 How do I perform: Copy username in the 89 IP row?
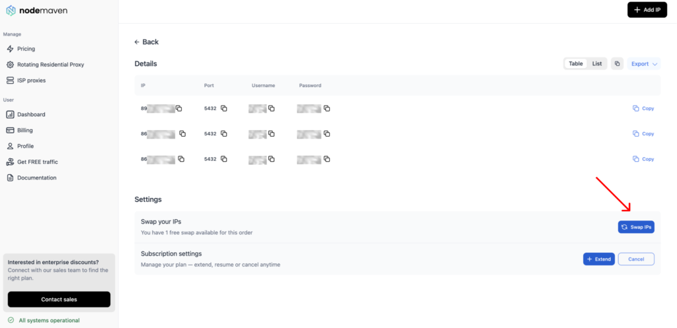[271, 109]
